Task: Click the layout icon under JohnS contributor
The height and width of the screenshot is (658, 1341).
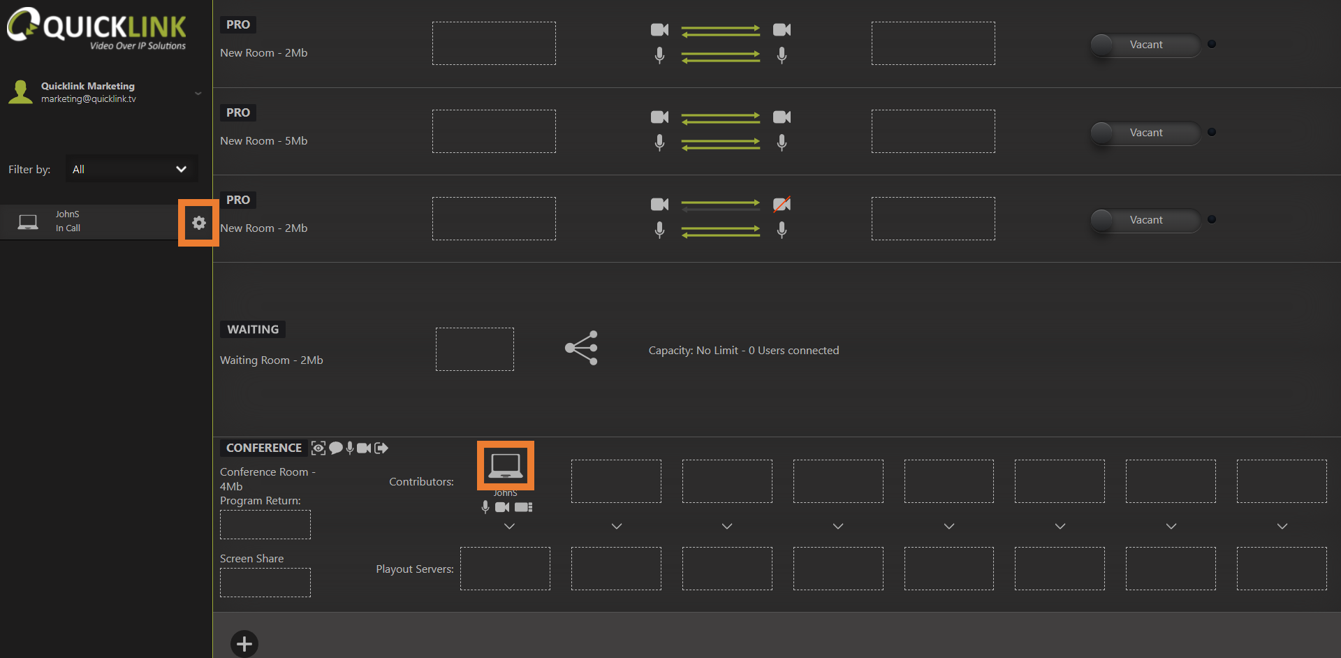Action: [x=524, y=507]
